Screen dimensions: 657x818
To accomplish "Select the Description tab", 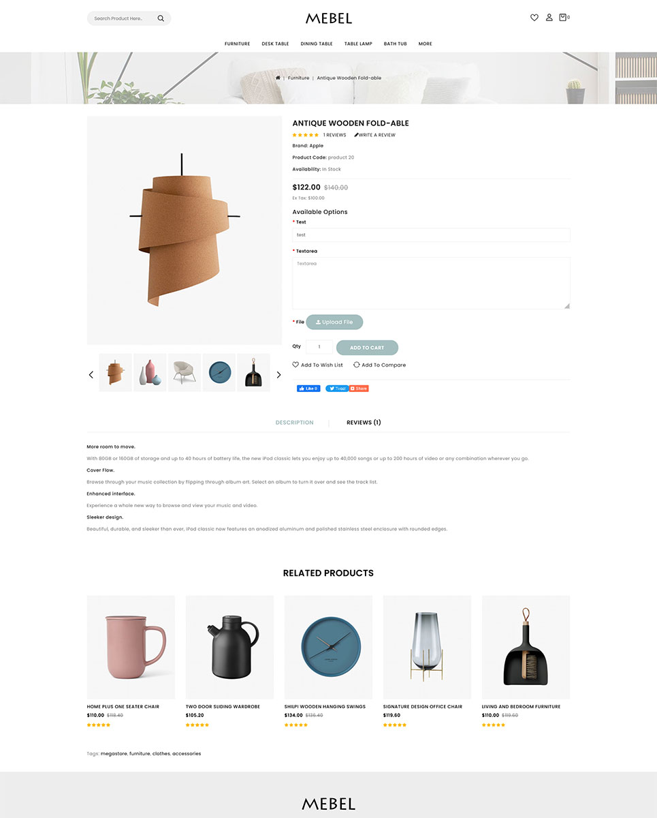I will click(x=294, y=423).
